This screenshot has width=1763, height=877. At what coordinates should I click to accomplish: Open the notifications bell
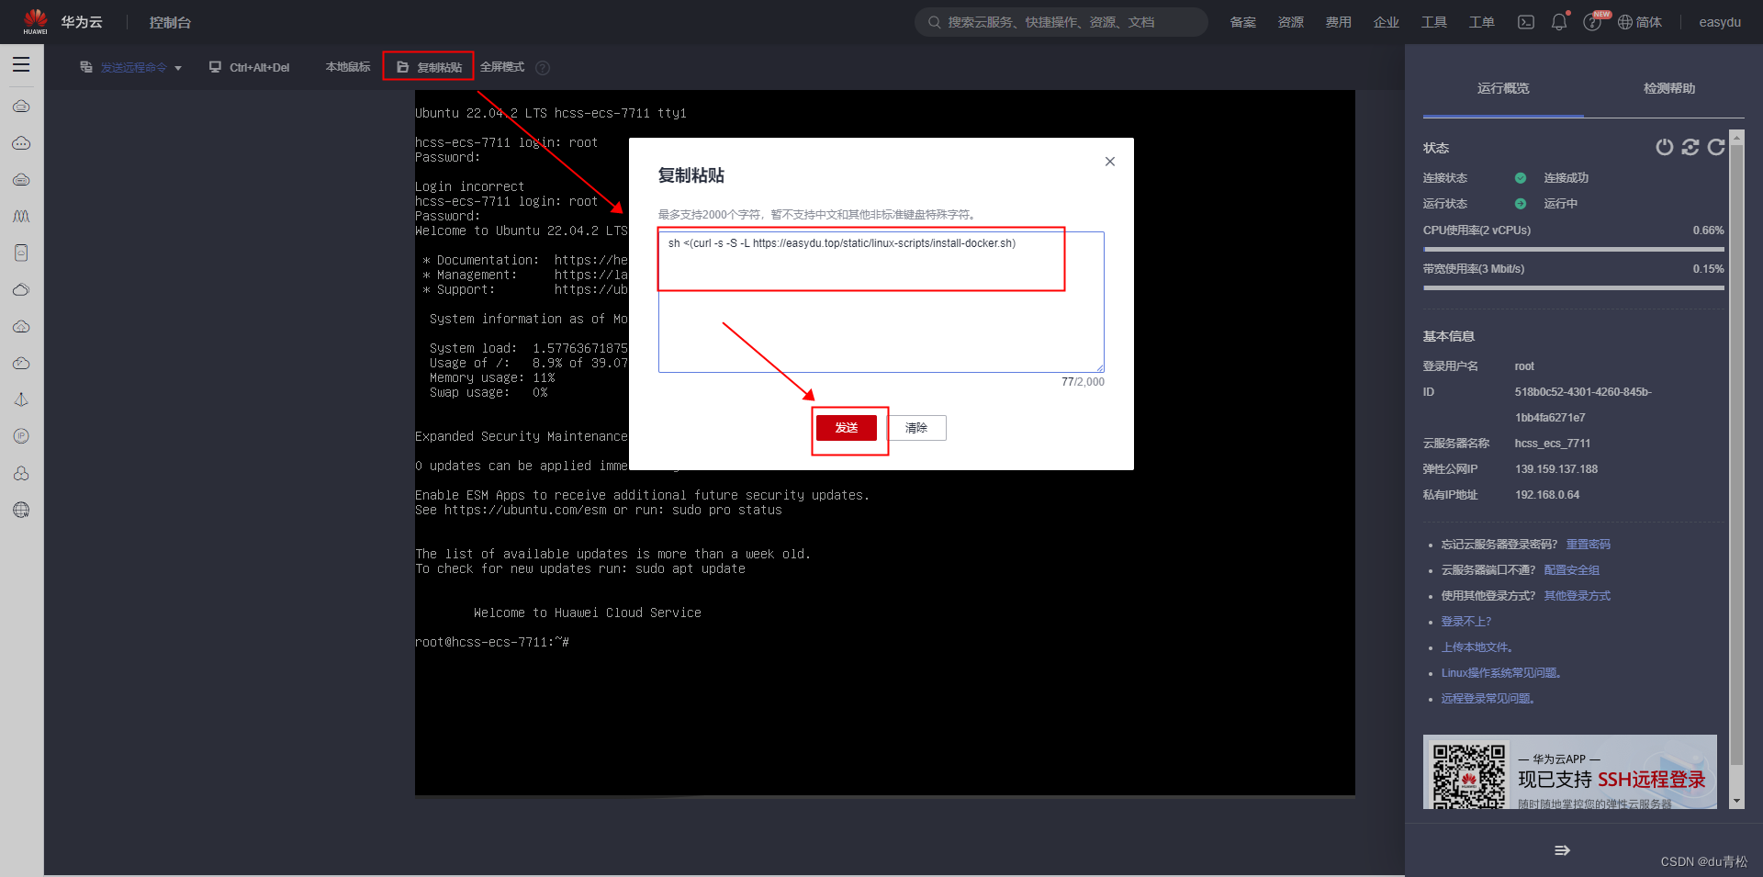(1559, 22)
